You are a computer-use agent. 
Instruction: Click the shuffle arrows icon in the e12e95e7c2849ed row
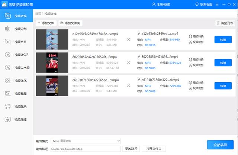tap(128, 39)
